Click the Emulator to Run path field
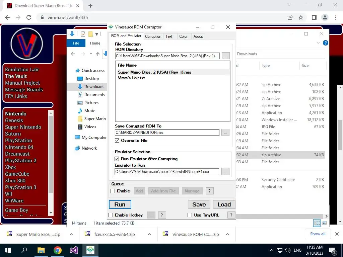The image size is (343, 257). (167, 172)
